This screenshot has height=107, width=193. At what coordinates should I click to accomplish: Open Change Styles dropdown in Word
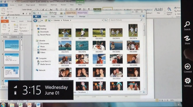(169, 11)
